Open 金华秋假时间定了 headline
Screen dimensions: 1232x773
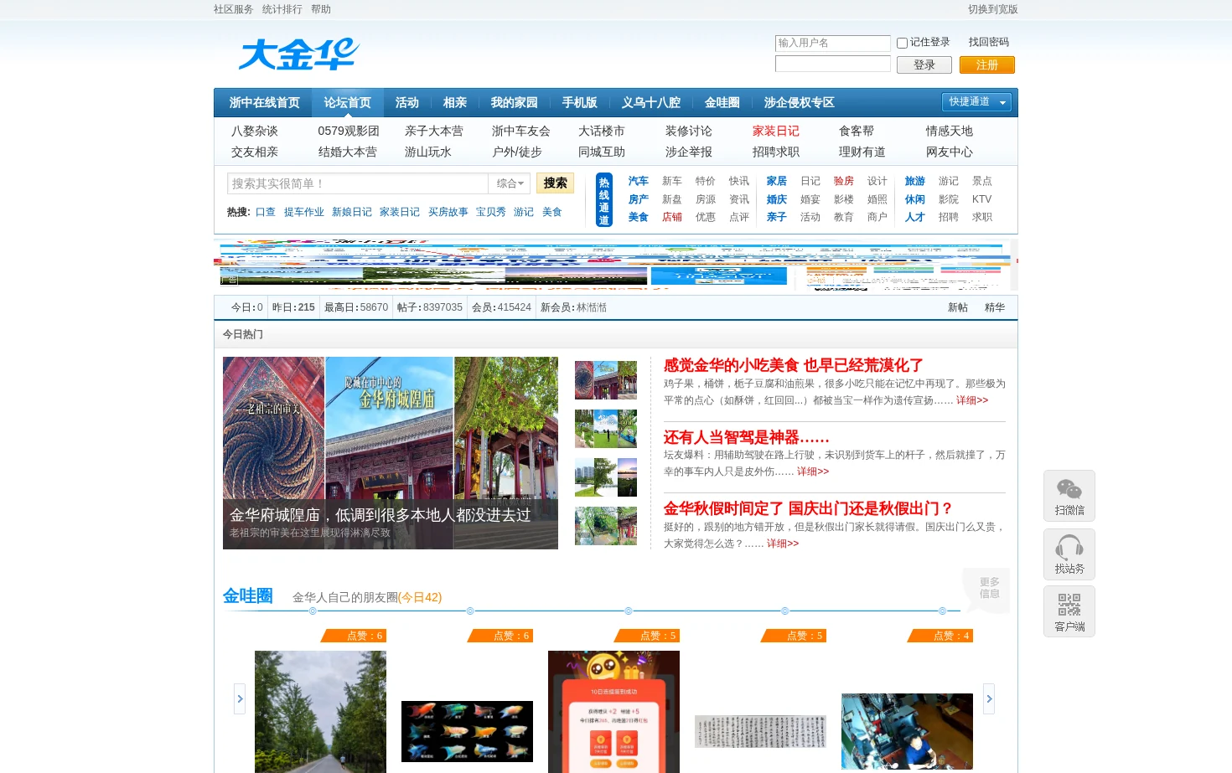click(808, 508)
